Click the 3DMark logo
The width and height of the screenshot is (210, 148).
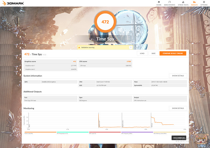click(13, 3)
